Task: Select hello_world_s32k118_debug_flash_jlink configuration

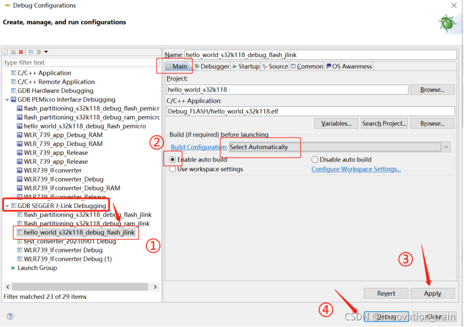Action: [79, 233]
